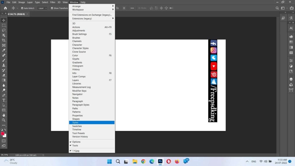Select the Horizontal Type tool
The height and width of the screenshot is (166, 295).
(x=4, y=100)
